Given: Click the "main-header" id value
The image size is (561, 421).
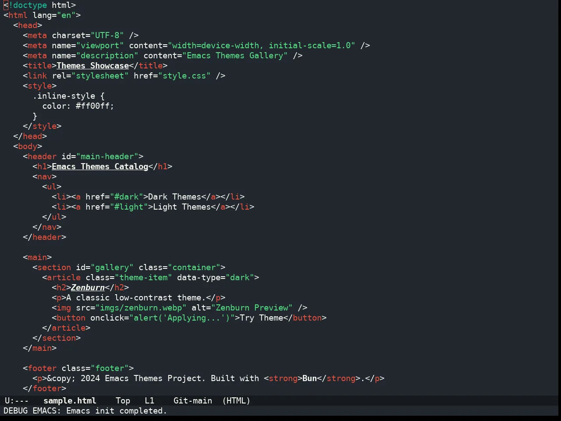Looking at the screenshot, I should (107, 156).
